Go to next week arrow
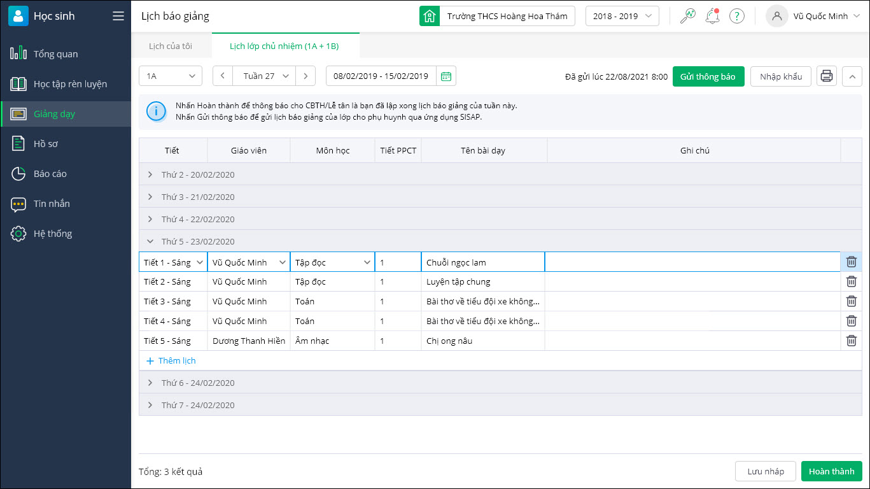 point(305,76)
